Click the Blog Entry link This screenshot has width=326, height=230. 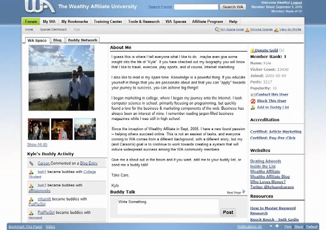tap(89, 163)
